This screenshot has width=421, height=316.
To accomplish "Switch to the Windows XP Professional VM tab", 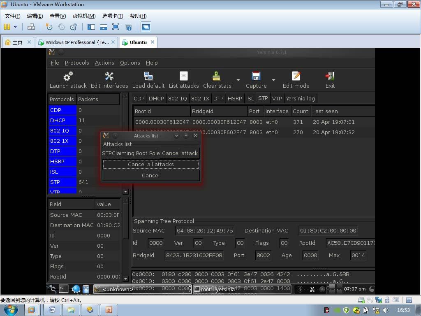I will pos(77,42).
